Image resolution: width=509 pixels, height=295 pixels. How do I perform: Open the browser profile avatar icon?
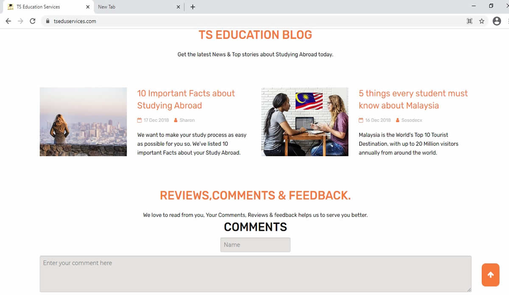click(x=497, y=21)
